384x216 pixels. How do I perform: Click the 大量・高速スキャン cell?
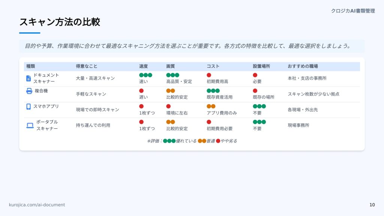95,78
